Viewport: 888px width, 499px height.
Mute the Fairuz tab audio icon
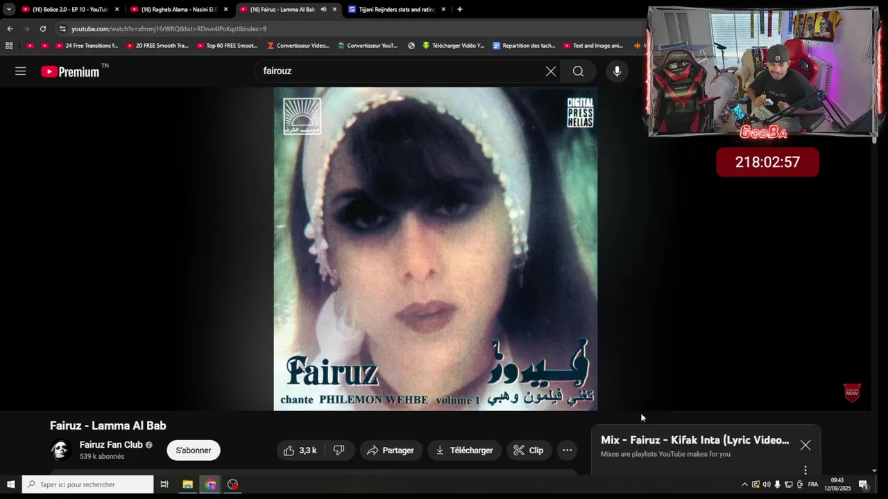(x=323, y=9)
